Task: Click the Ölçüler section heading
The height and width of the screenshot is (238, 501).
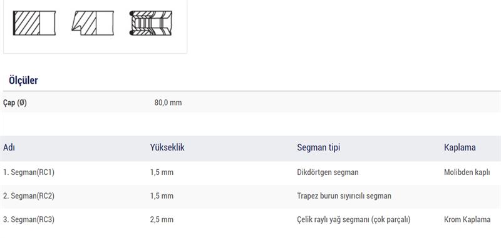Action: 23,81
